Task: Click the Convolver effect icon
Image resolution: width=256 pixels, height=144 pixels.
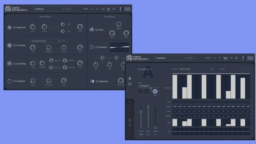Action: coord(9,45)
